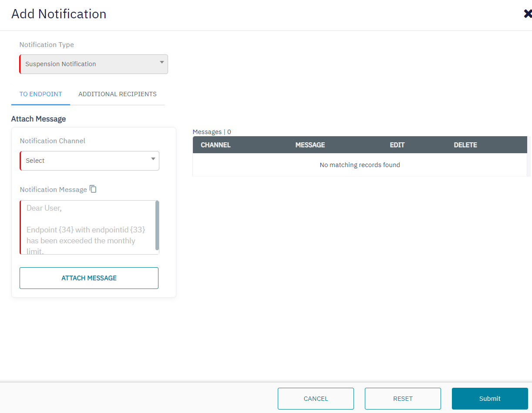Select the CHANNEL column header
This screenshot has width=532, height=413.
click(215, 145)
